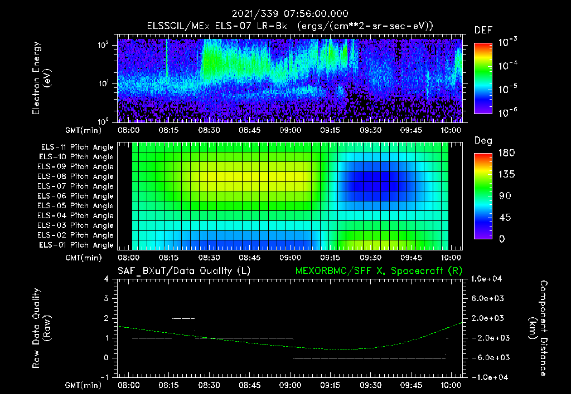Click the 0 degree color bar label
The height and width of the screenshot is (394, 571).
tap(502, 239)
